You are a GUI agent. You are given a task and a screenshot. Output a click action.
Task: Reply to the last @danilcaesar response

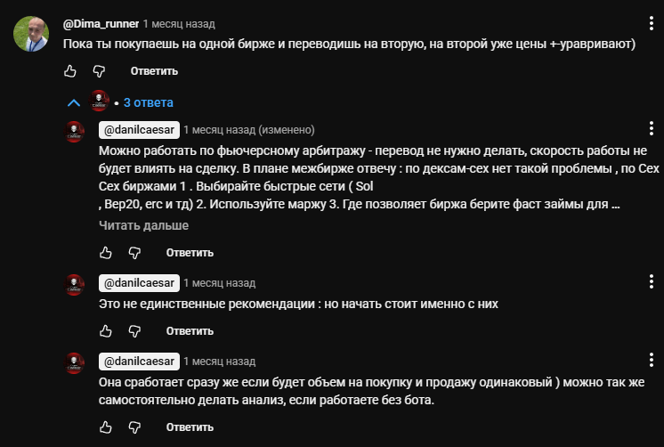click(x=190, y=428)
